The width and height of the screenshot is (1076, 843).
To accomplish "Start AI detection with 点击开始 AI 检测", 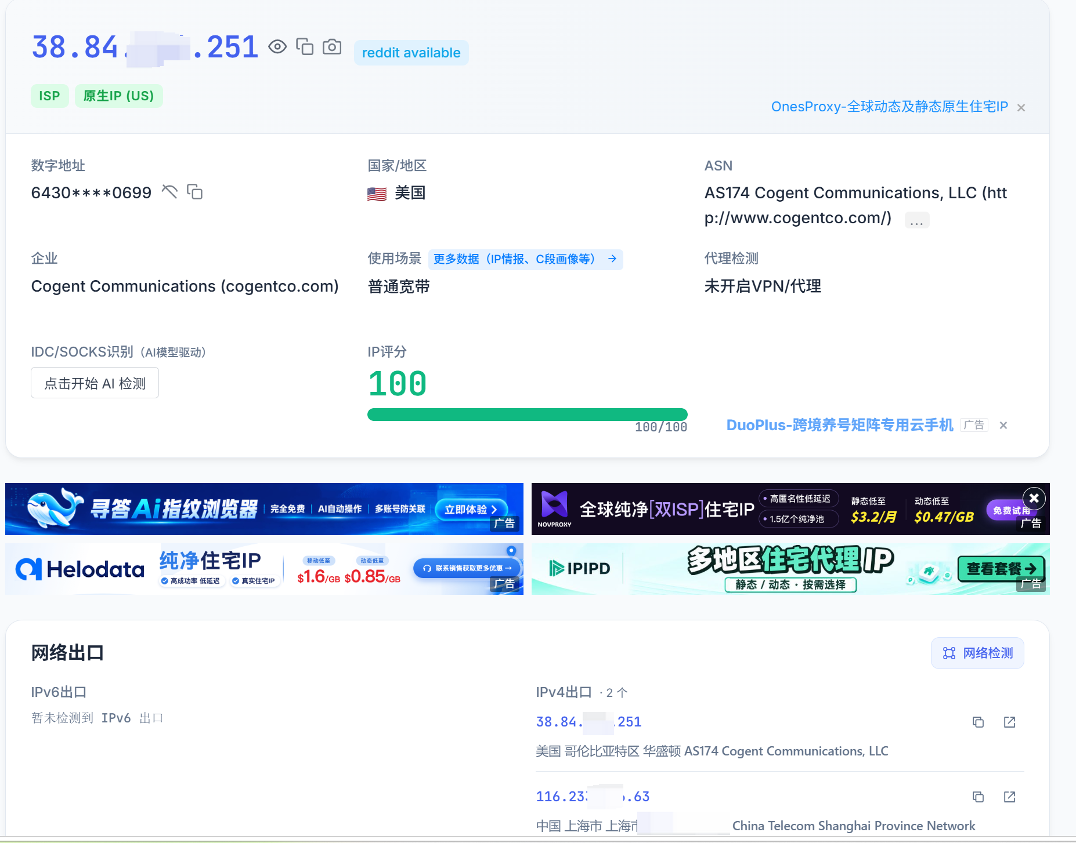I will click(x=95, y=383).
